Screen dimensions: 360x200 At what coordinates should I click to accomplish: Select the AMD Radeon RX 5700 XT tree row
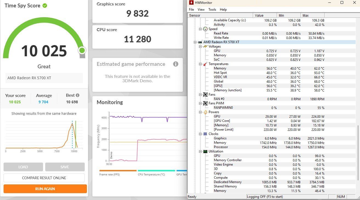pyautogui.click(x=271, y=42)
